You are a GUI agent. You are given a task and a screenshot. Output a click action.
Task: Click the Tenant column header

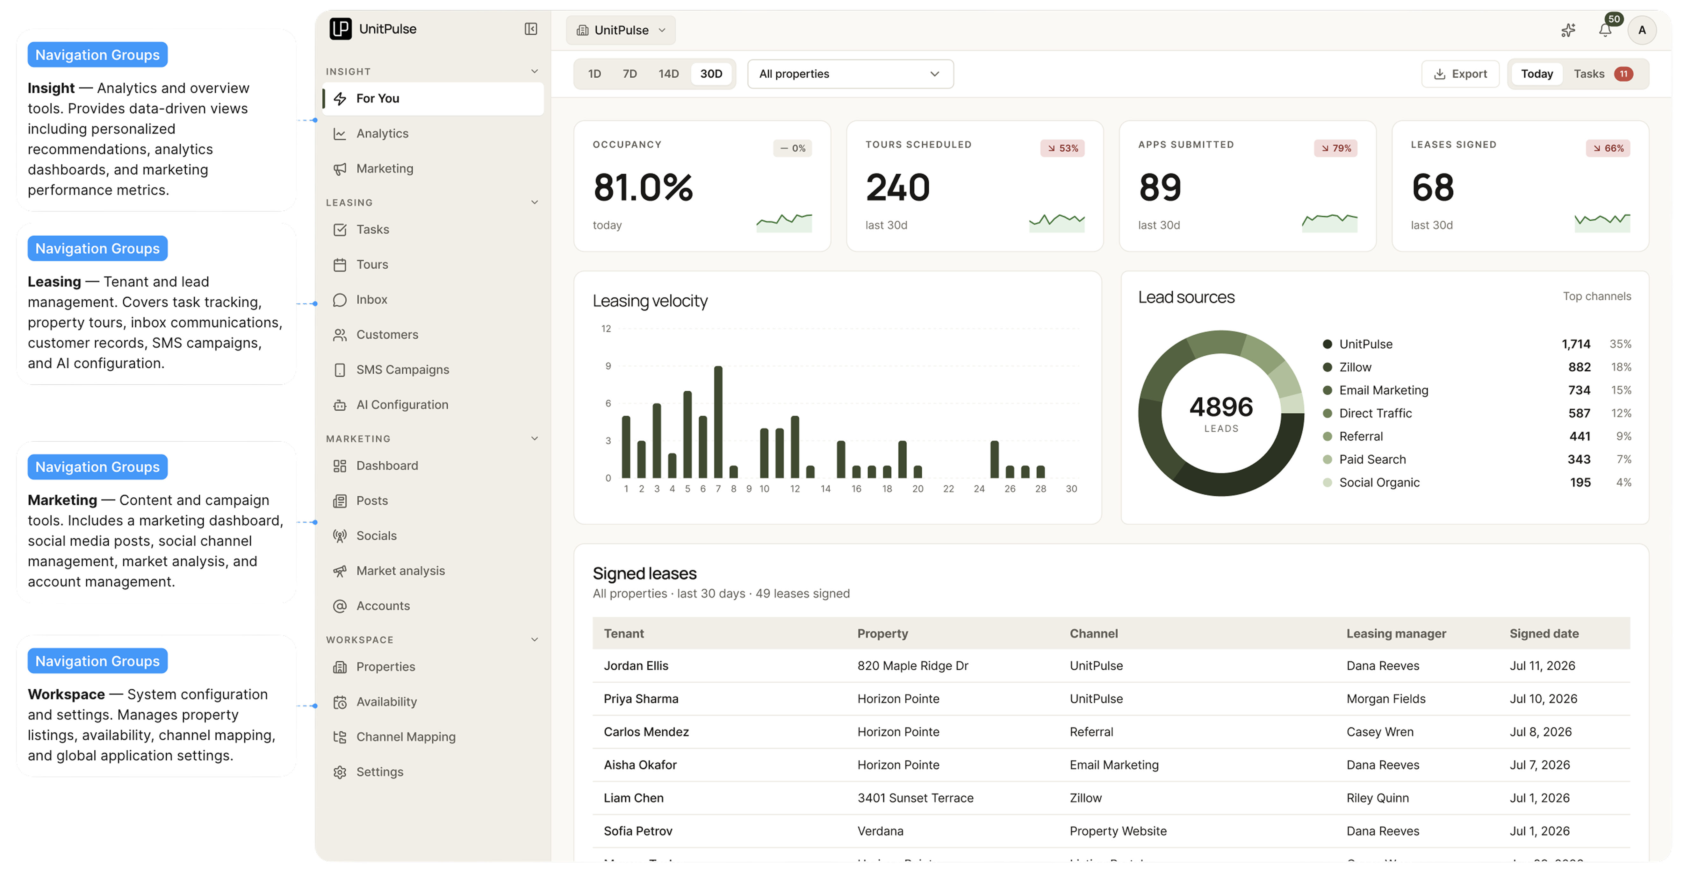624,634
